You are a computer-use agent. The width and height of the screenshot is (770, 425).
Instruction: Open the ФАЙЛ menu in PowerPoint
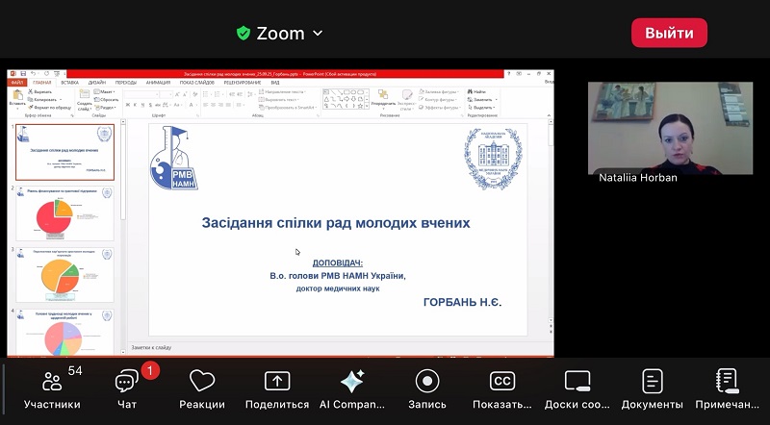tap(17, 83)
